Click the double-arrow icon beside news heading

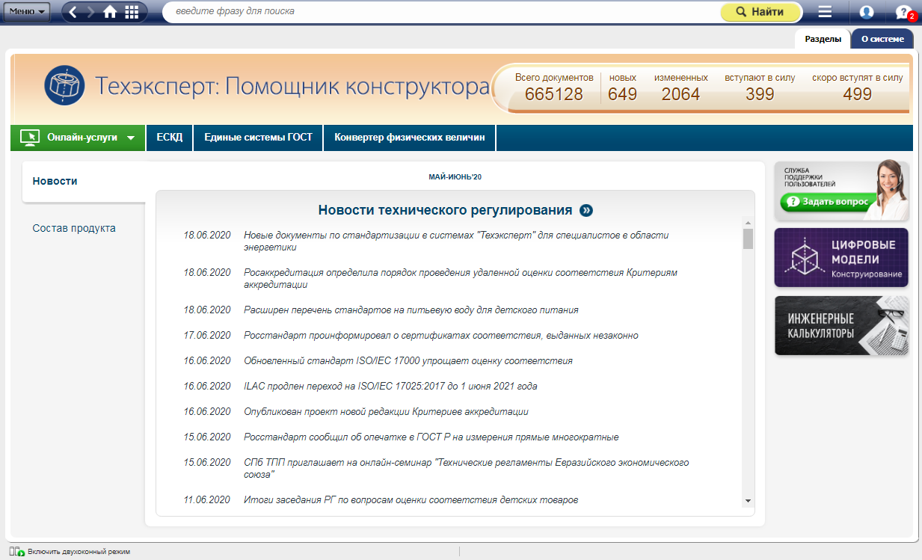click(x=586, y=210)
